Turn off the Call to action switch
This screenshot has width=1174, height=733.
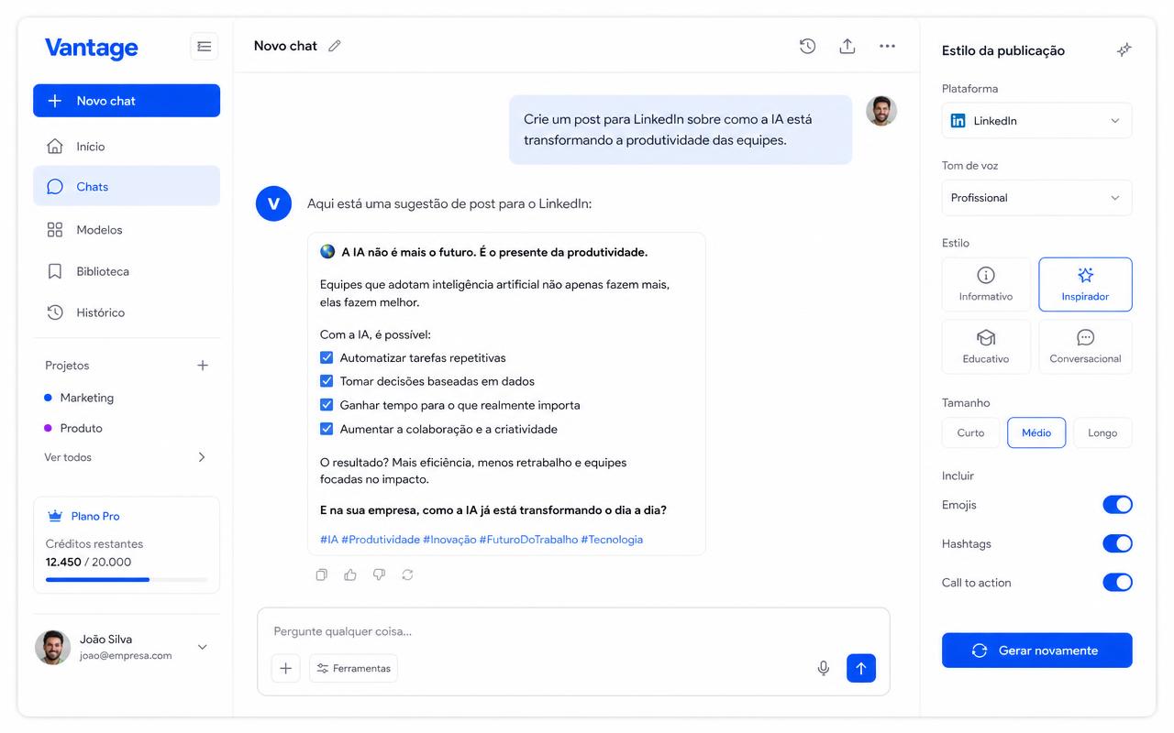pyautogui.click(x=1117, y=582)
